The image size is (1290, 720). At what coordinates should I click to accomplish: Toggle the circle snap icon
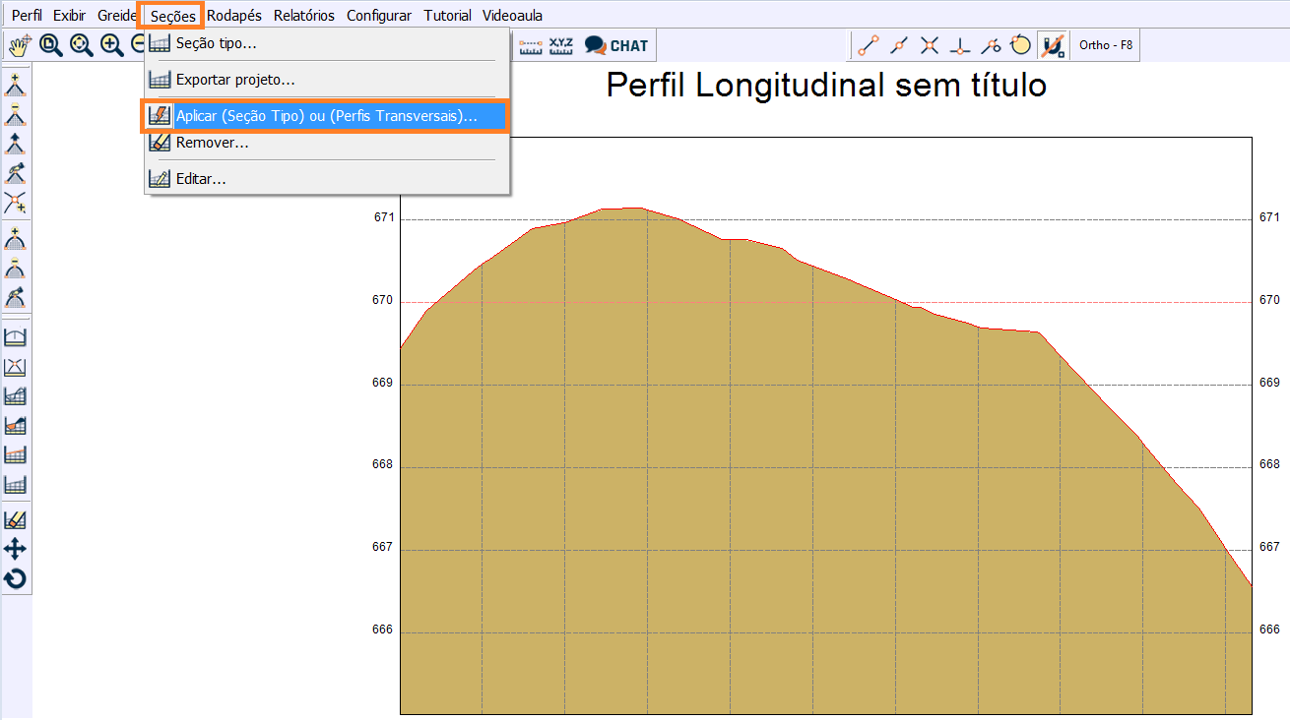point(1020,44)
